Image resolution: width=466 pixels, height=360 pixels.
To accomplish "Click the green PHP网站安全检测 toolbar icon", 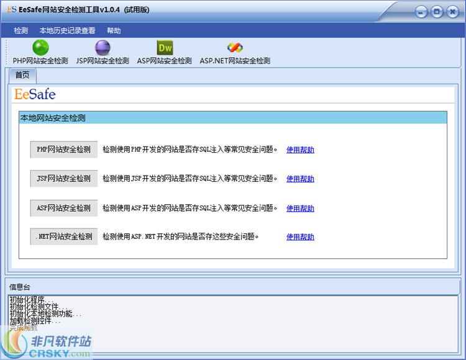I will coord(40,48).
